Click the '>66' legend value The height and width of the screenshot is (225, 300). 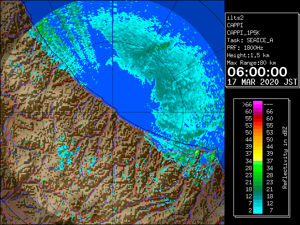[x=247, y=105]
